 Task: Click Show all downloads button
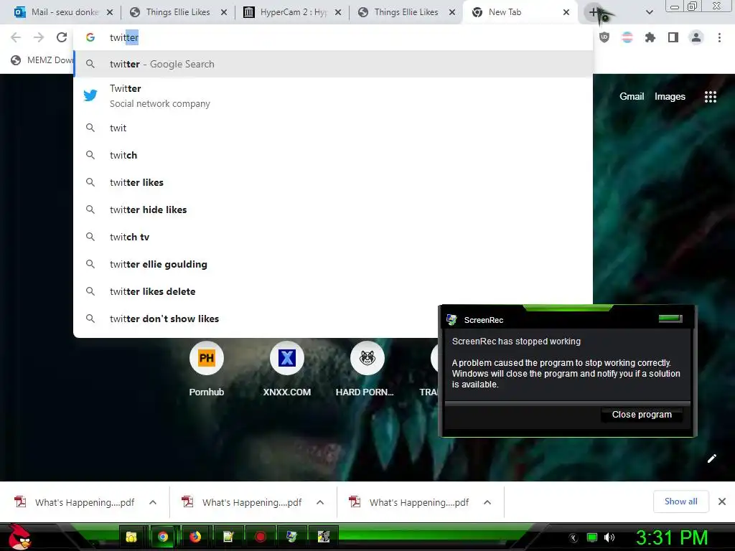pyautogui.click(x=680, y=501)
